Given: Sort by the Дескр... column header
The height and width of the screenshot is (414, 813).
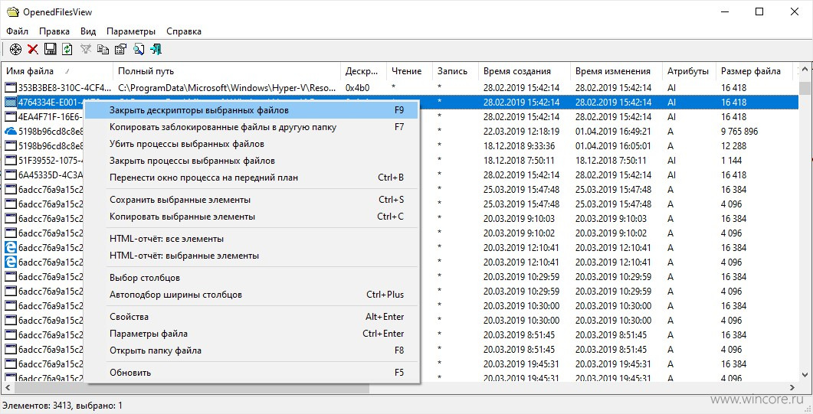Looking at the screenshot, I should click(x=364, y=71).
